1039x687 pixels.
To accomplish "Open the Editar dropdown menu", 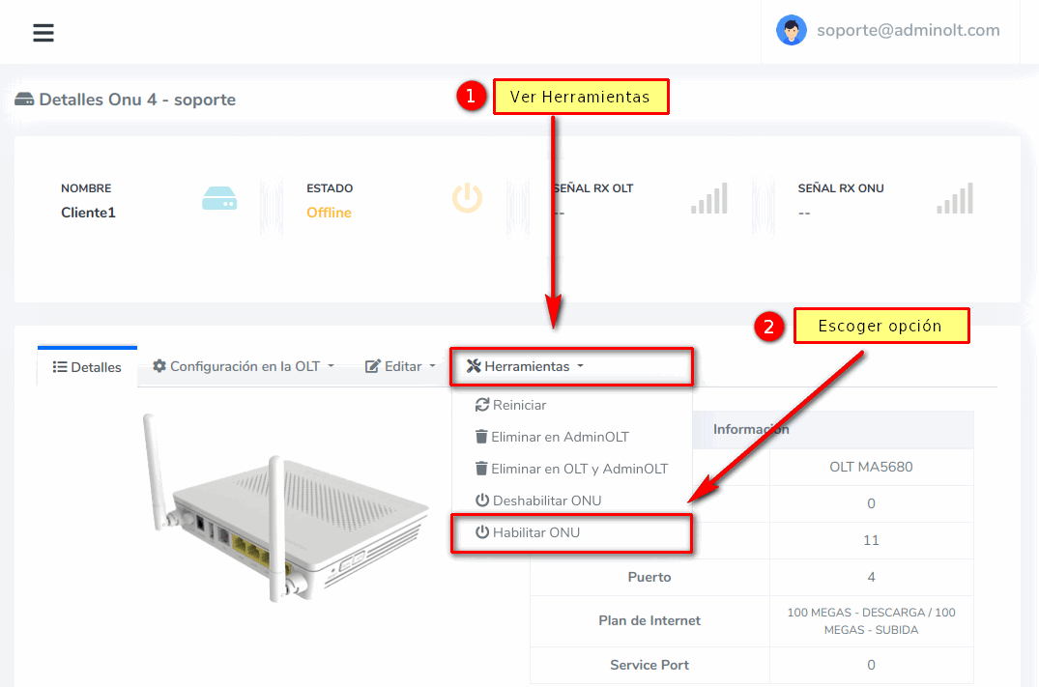I will 403,366.
